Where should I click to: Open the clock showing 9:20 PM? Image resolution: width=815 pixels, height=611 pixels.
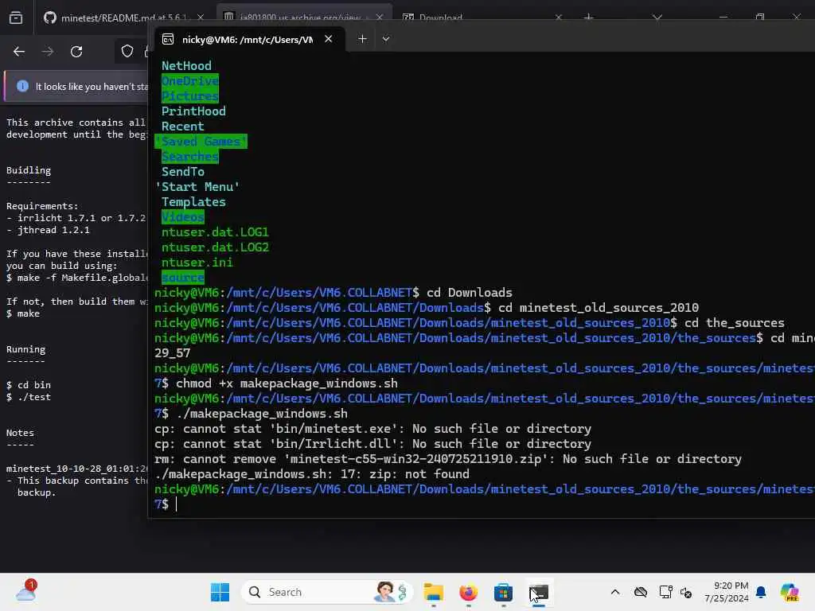pyautogui.click(x=727, y=592)
